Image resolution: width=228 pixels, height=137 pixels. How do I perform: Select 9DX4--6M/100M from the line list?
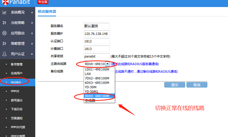97,96
